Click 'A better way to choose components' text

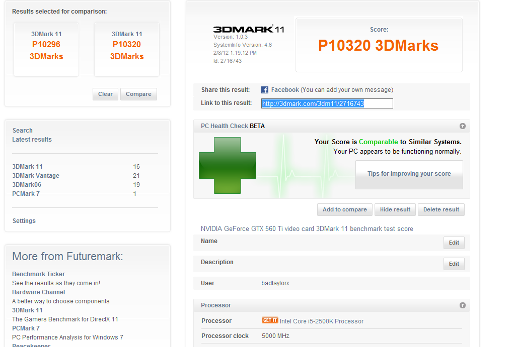(61, 301)
